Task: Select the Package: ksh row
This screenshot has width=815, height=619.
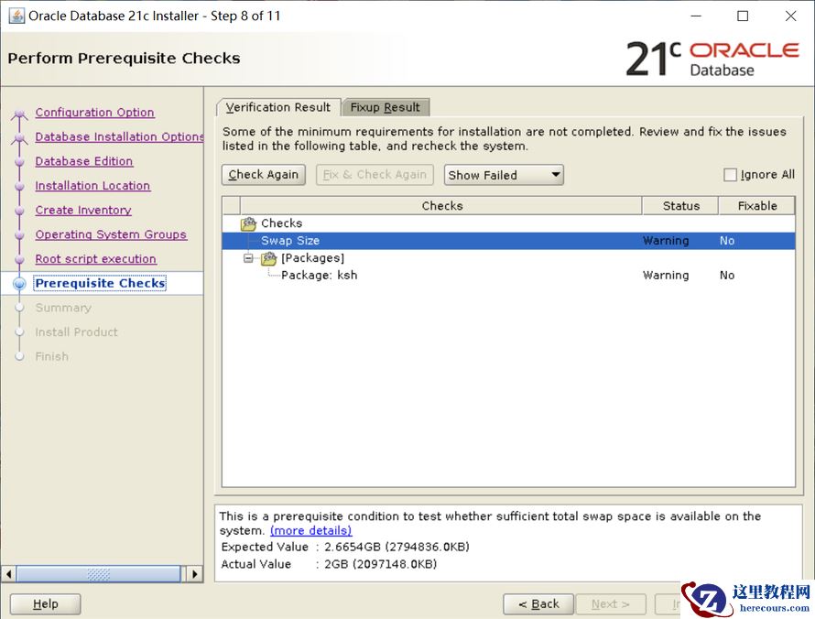Action: pyautogui.click(x=508, y=275)
